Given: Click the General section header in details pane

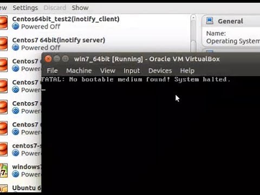Looking at the screenshot, I should point(231,21).
